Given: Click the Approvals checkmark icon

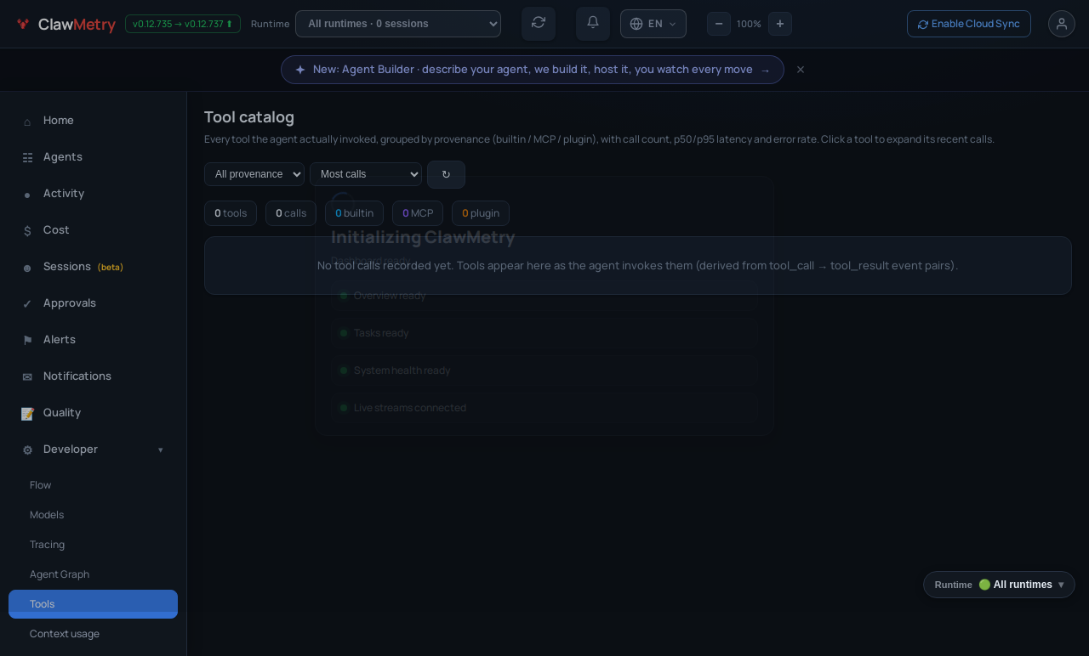Looking at the screenshot, I should 27,304.
